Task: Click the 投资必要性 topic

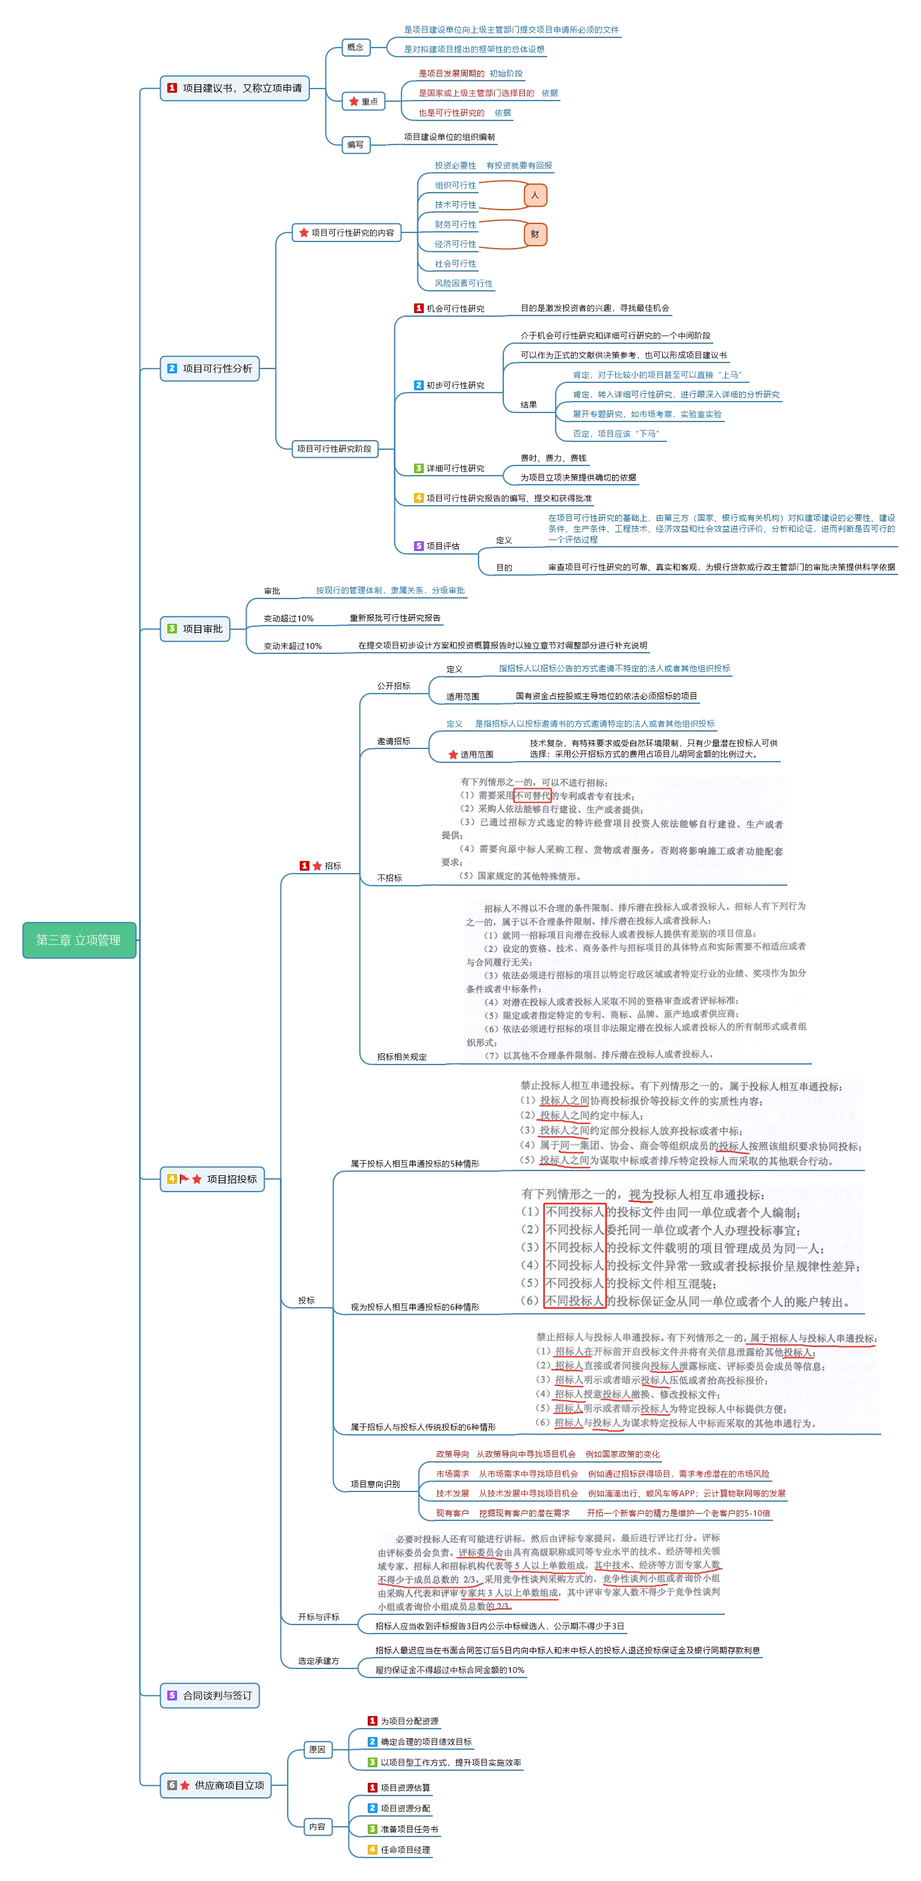Action: pos(456,167)
